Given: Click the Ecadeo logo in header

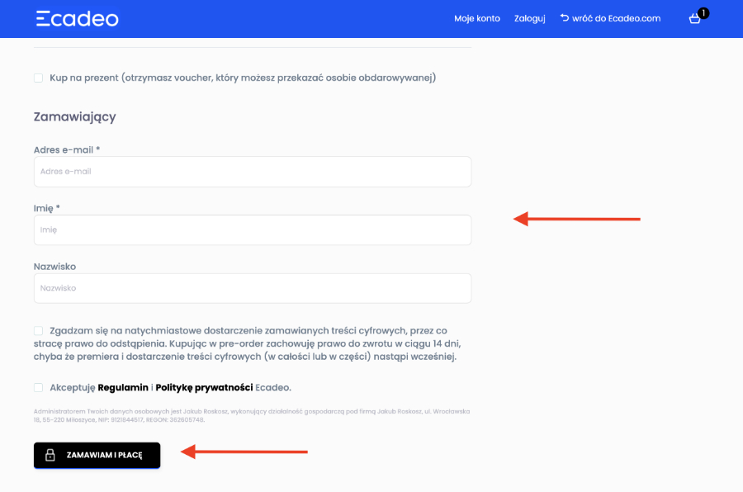Looking at the screenshot, I should (x=77, y=18).
